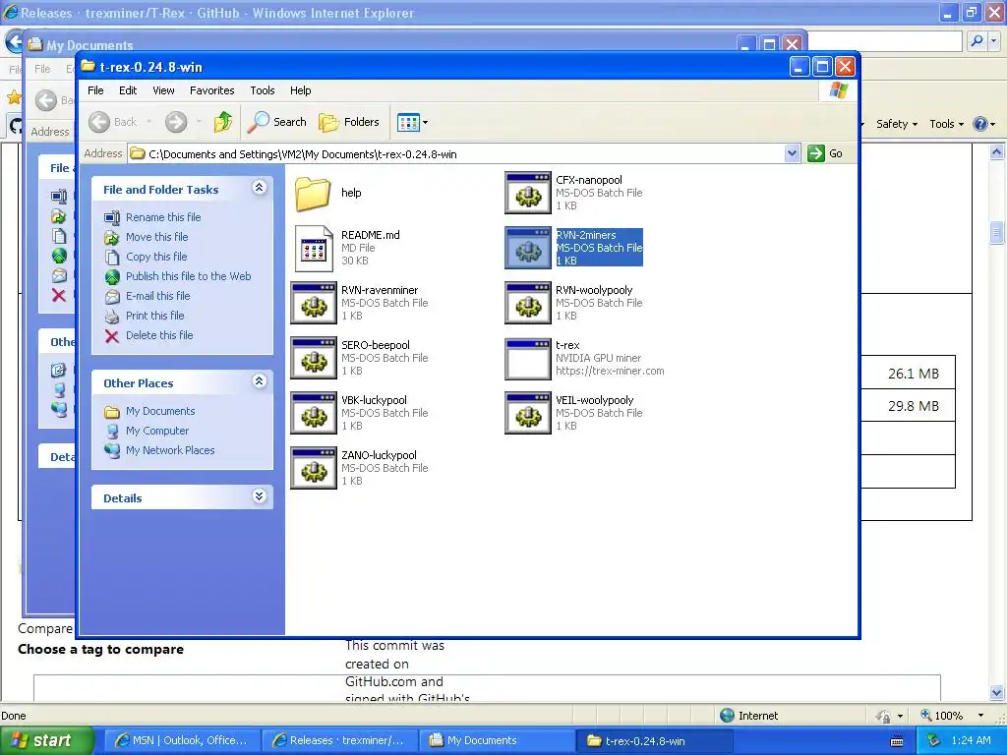Click Rename this file
The width and height of the screenshot is (1007, 755).
click(x=163, y=217)
